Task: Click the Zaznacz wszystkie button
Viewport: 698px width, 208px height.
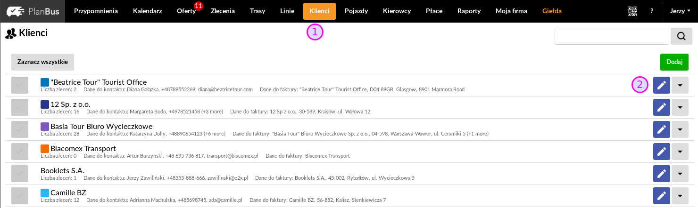Action: [x=42, y=62]
